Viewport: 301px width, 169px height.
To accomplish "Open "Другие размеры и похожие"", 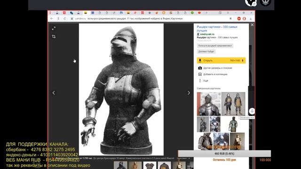I will coord(217,68).
